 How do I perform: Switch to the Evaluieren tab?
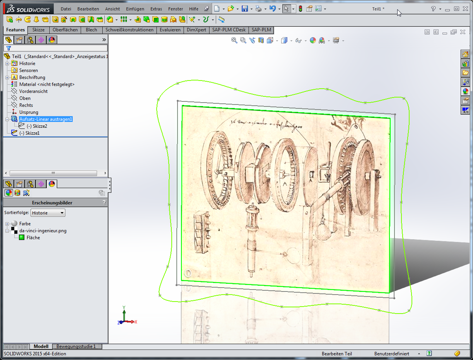pos(170,30)
